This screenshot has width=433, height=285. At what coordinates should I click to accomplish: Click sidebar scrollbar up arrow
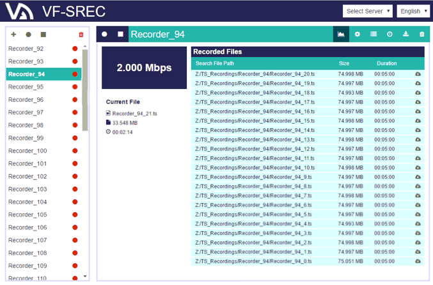85,46
